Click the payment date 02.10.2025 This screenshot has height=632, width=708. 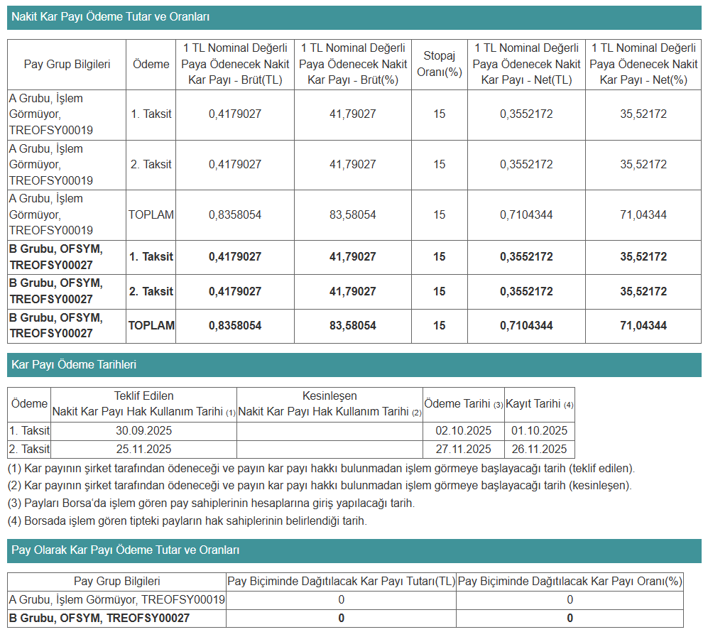click(x=463, y=431)
